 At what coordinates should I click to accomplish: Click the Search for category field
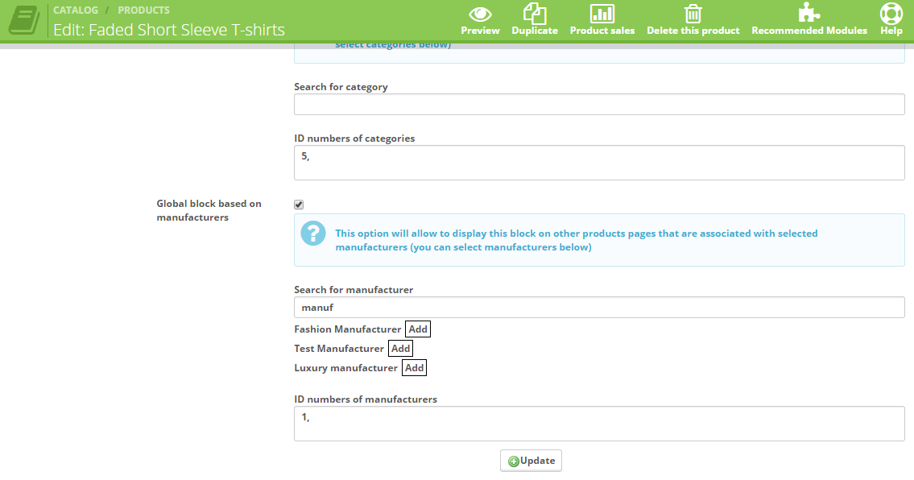click(598, 104)
